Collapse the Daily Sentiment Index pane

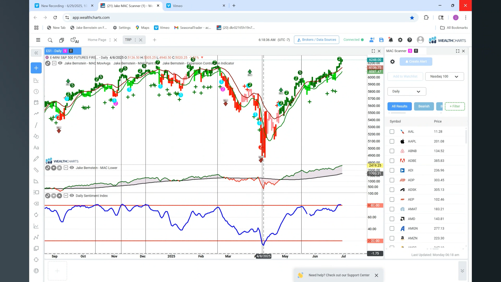pos(66,196)
